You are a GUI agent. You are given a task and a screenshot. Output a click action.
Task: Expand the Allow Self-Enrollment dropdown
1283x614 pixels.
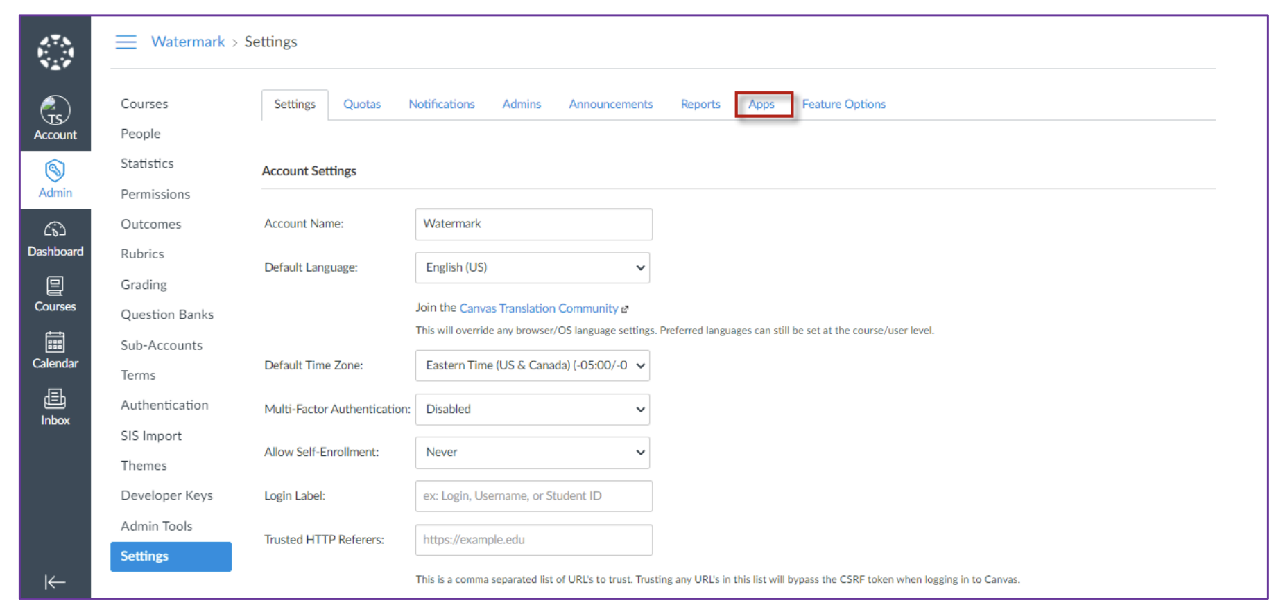click(x=533, y=453)
